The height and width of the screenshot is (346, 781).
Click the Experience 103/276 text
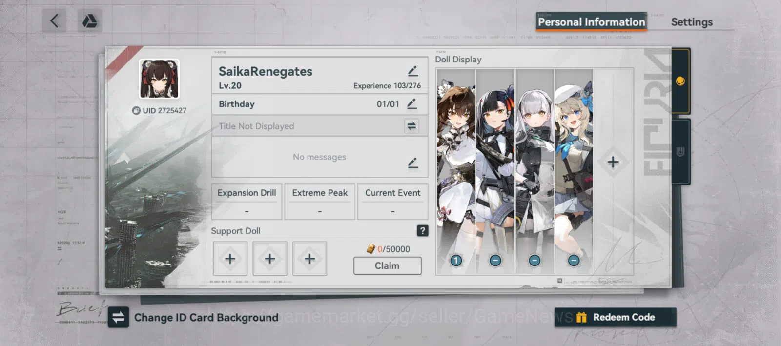tap(387, 86)
